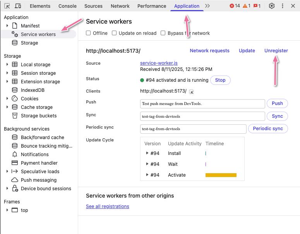Expand the top frame tree arrow
The image size is (300, 234).
click(x=7, y=210)
